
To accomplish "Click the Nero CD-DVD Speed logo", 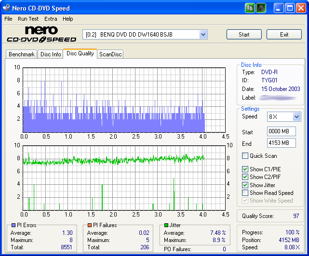I will 41,35.
